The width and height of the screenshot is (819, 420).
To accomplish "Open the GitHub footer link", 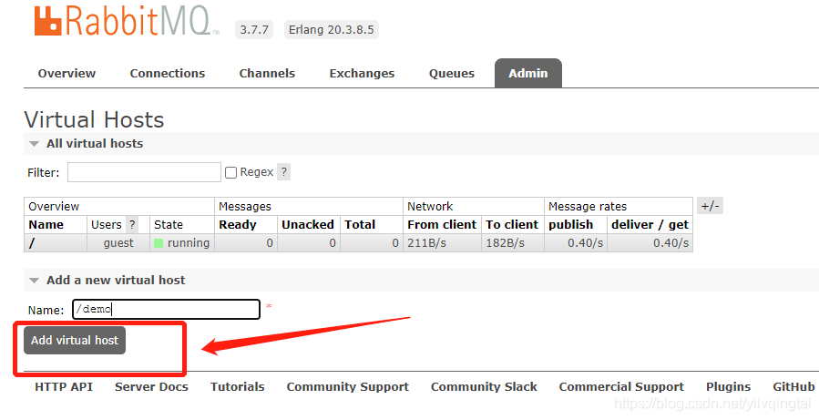I will (793, 387).
